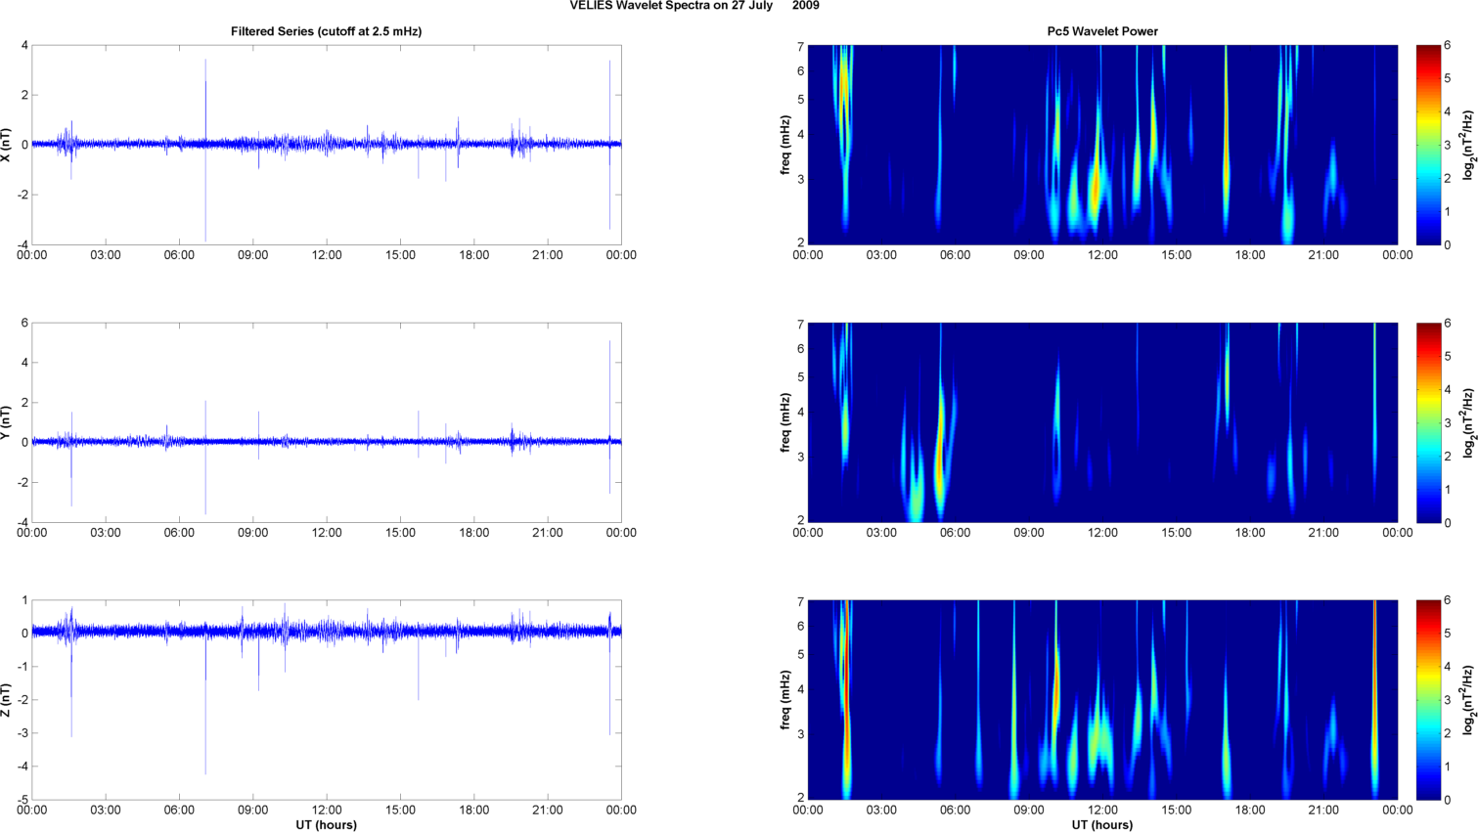This screenshot has height=832, width=1478.
Task: Click the '6' tick on the Y (nT) axis
Action: tap(24, 324)
